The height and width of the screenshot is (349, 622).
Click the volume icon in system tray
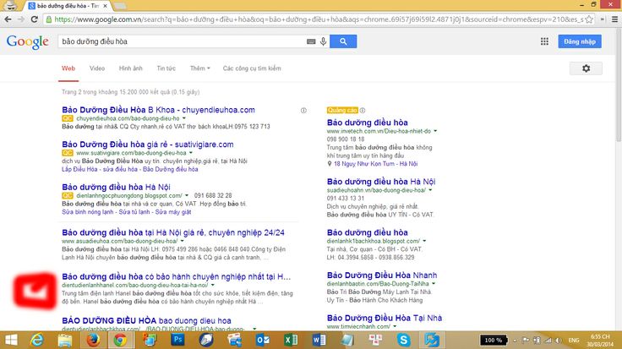click(x=559, y=341)
